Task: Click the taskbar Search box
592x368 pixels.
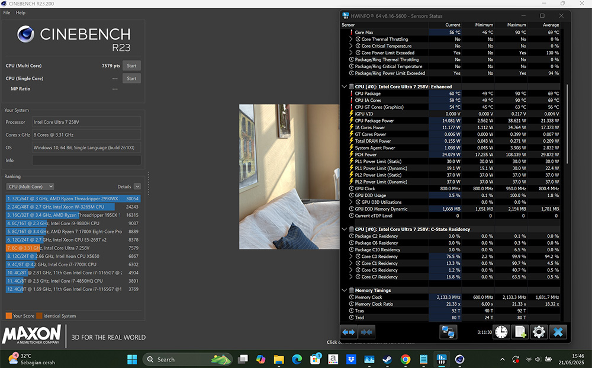Action: pyautogui.click(x=187, y=359)
